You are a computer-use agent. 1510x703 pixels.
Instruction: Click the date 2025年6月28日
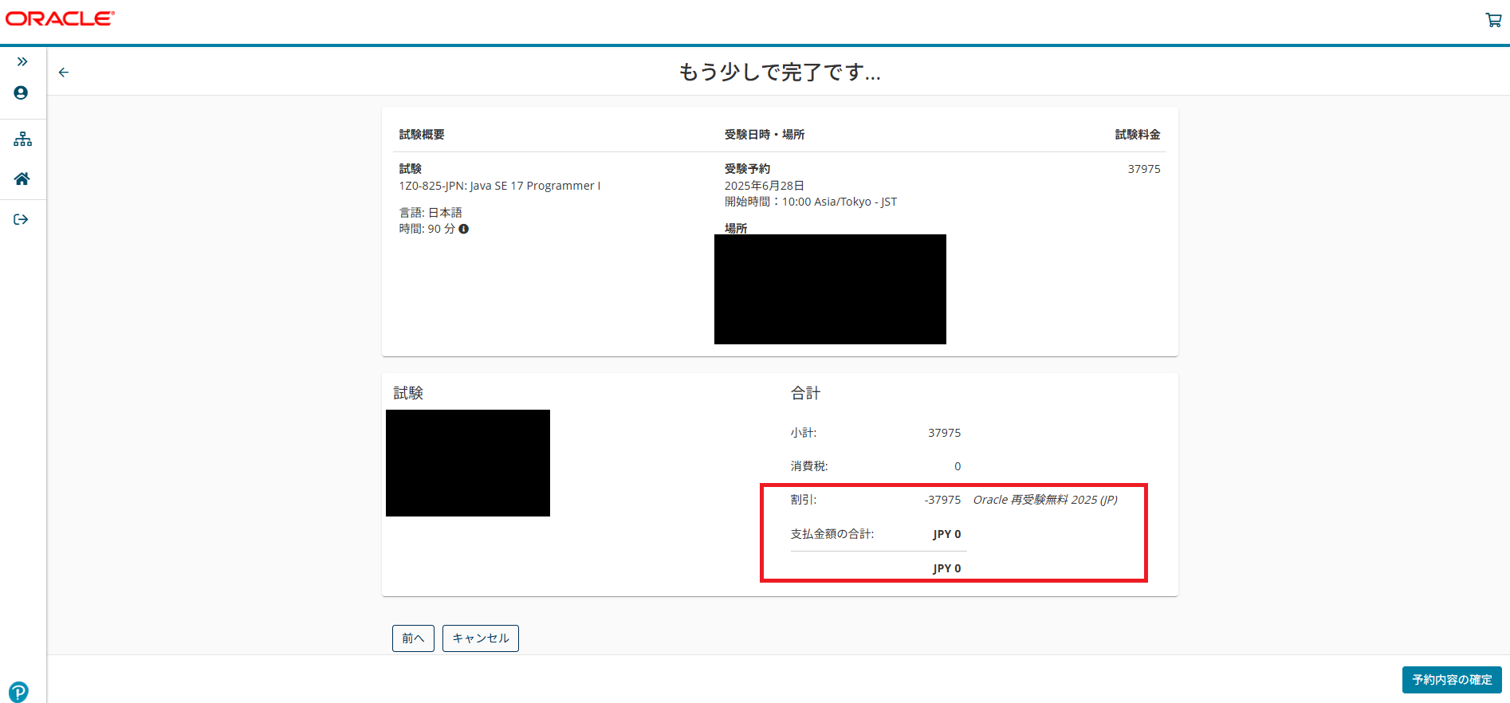click(765, 186)
